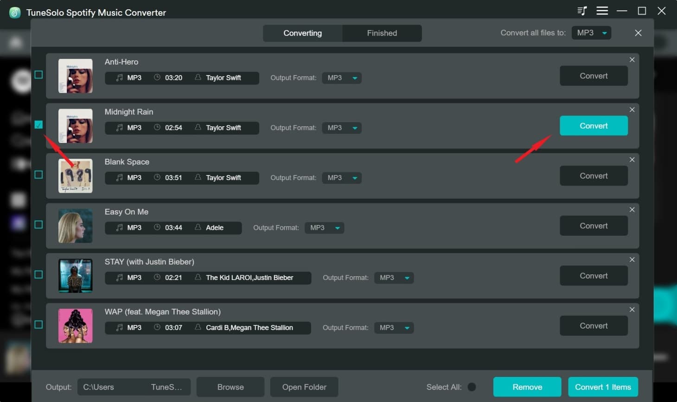
Task: Convert the STAY track
Action: click(x=594, y=276)
